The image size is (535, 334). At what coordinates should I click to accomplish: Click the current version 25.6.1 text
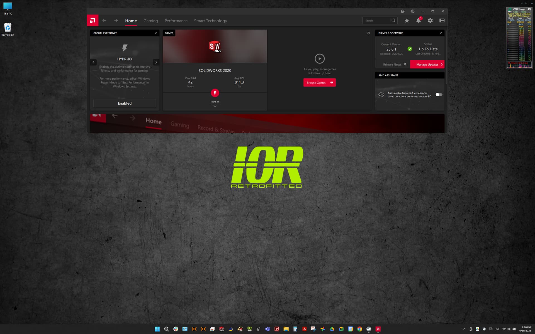[391, 49]
